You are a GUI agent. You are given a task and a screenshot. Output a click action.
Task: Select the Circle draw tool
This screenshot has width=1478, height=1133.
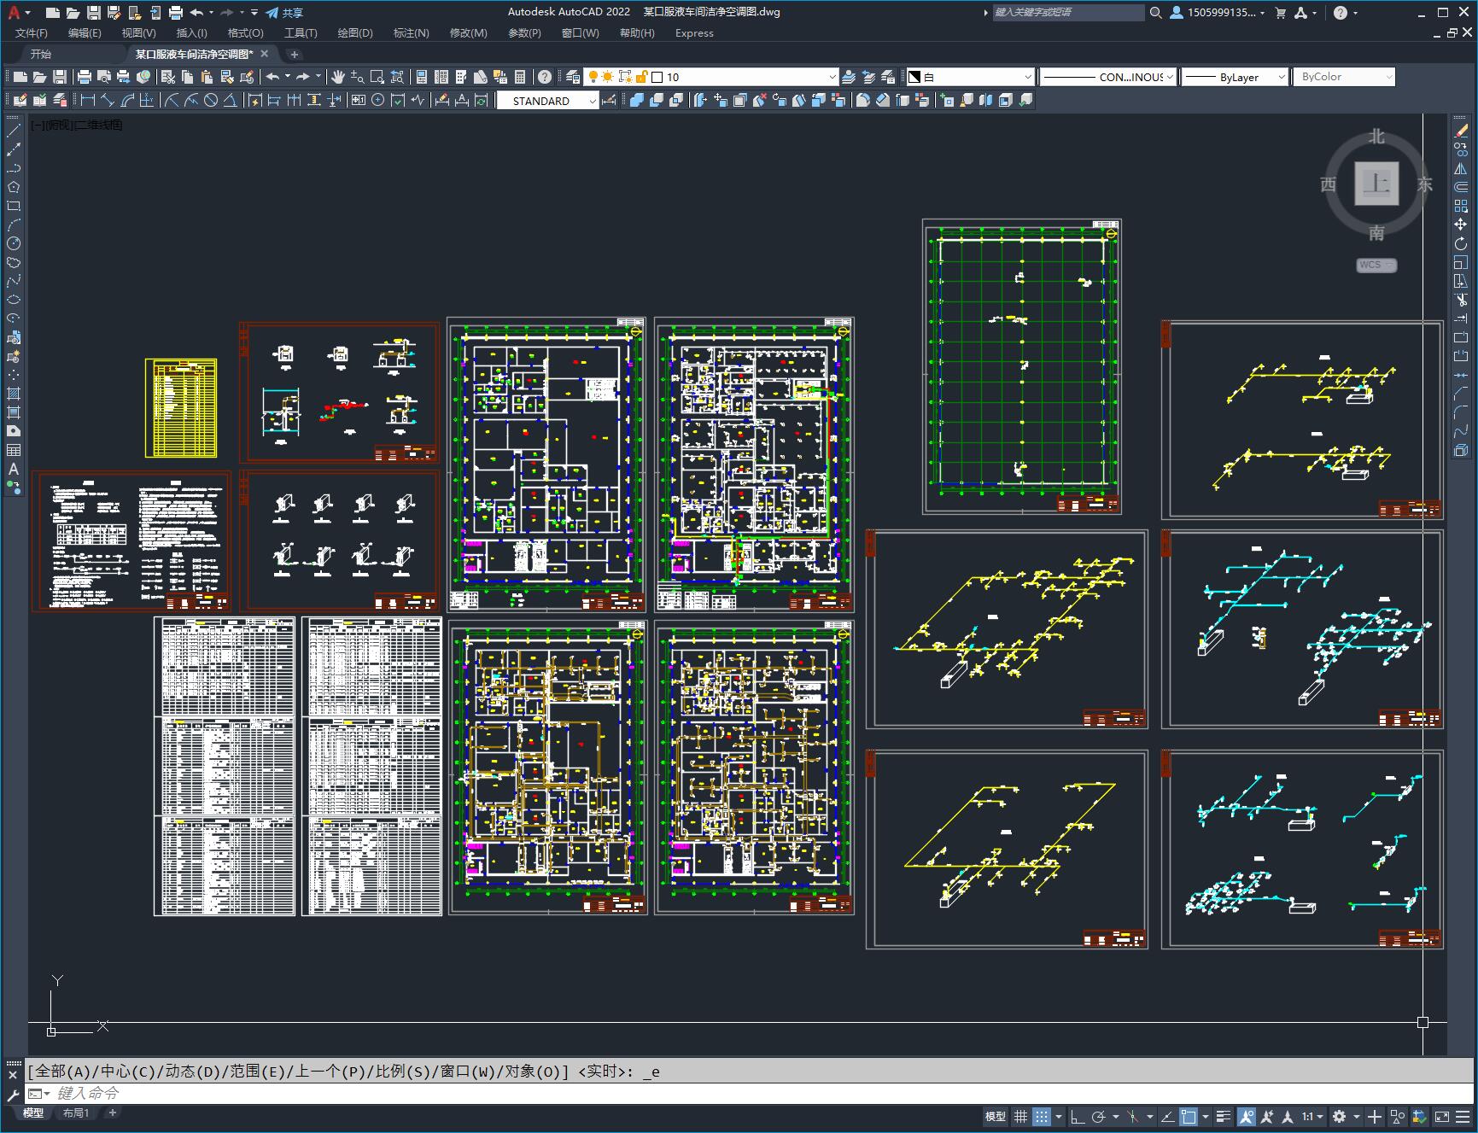14,244
